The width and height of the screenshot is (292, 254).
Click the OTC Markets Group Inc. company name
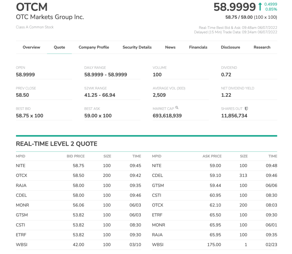click(x=50, y=17)
